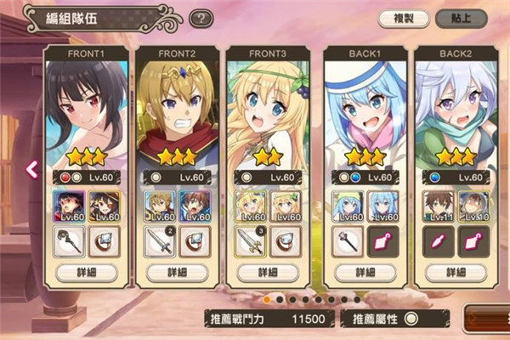
Task: Select FRONT2 sword weapon slot
Action: 160,241
